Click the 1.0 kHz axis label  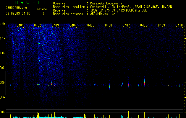click(x=2, y=53)
